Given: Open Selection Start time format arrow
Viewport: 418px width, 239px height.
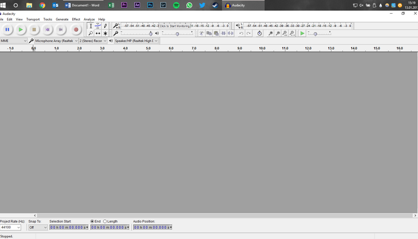Looking at the screenshot, I should coord(87,228).
